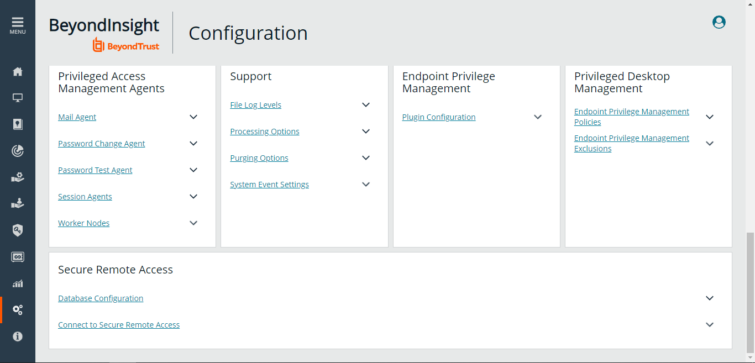Expand the Mail Agent chevron
This screenshot has width=755, height=363.
pyautogui.click(x=193, y=117)
